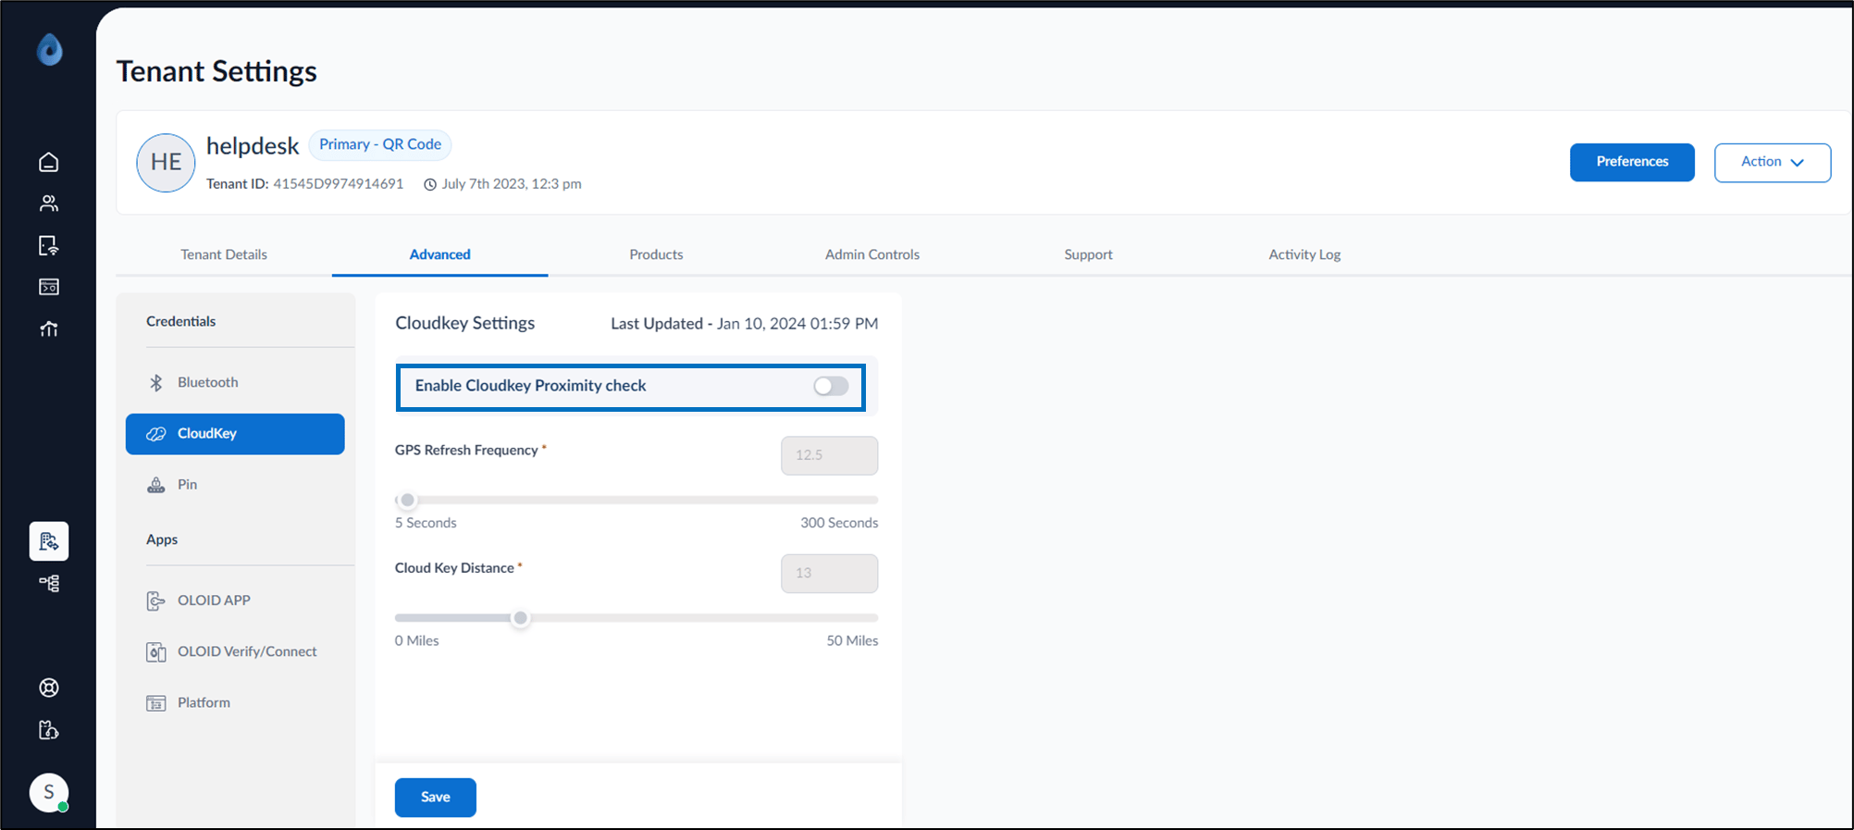Click the device wifi icon in sidebar

point(49,245)
